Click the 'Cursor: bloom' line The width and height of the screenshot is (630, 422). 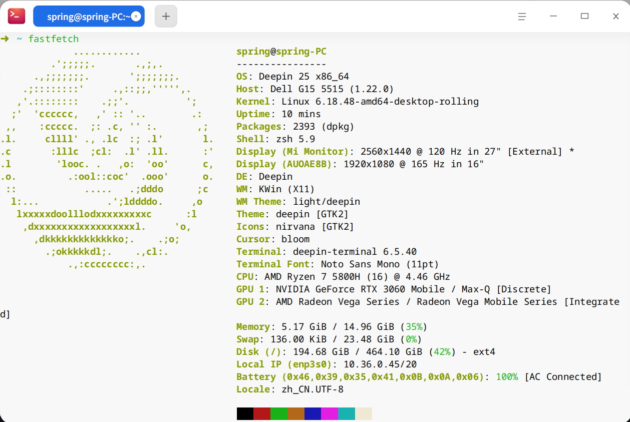pos(273,239)
